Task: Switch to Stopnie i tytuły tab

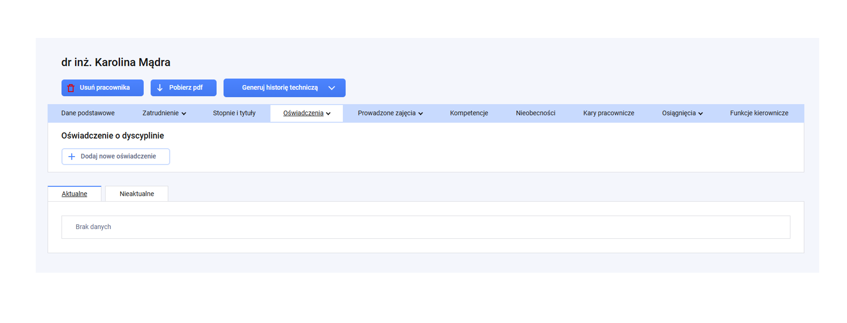Action: click(234, 113)
